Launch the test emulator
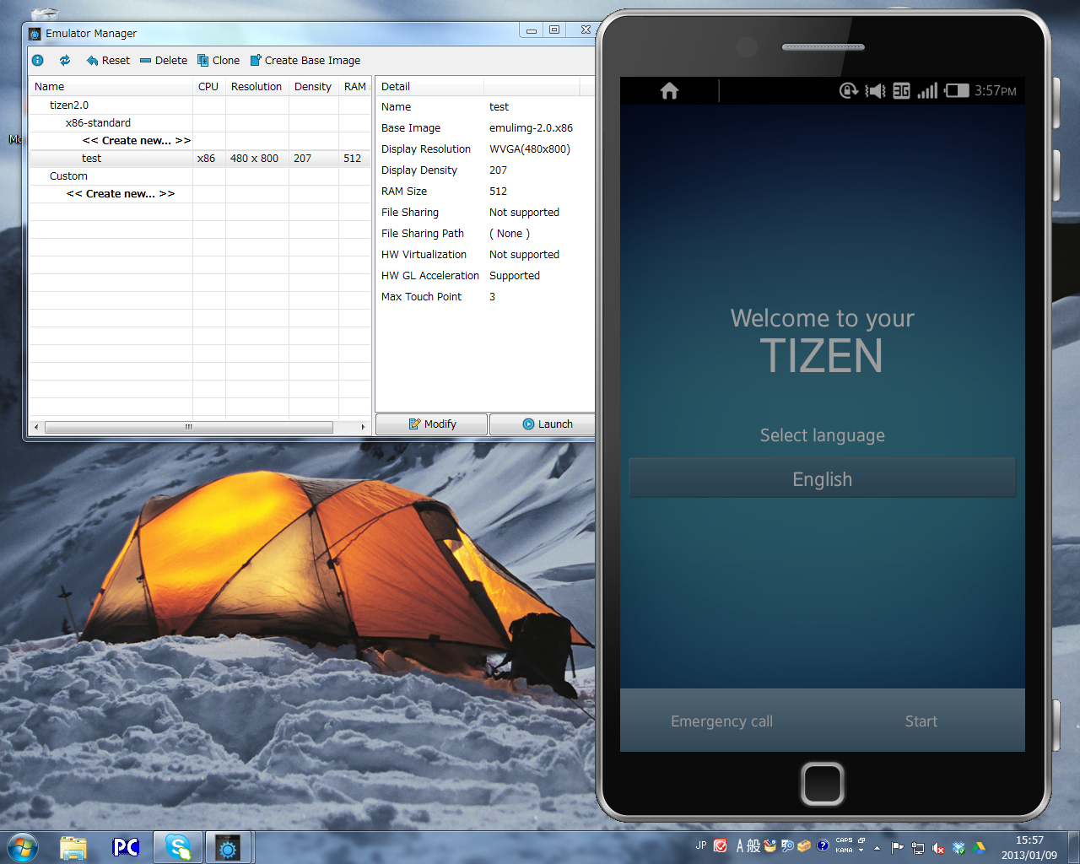Viewport: 1080px width, 864px height. pos(543,424)
